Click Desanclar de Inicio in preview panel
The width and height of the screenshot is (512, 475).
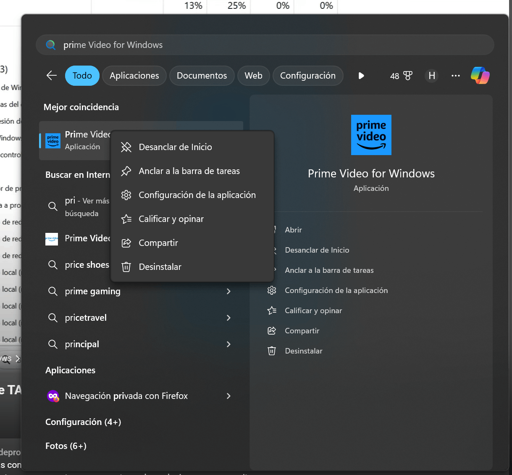click(317, 250)
